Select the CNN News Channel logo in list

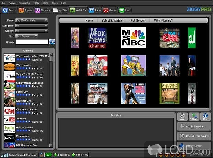tap(9, 111)
